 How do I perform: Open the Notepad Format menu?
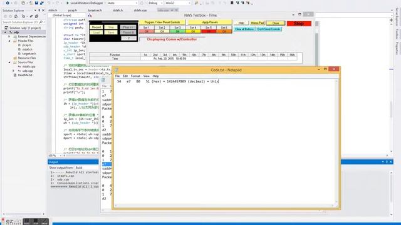(135, 76)
